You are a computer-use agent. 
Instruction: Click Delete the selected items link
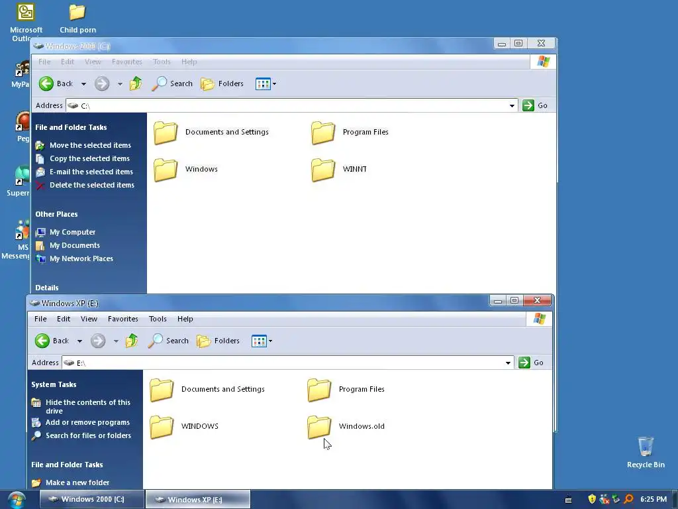click(x=91, y=185)
